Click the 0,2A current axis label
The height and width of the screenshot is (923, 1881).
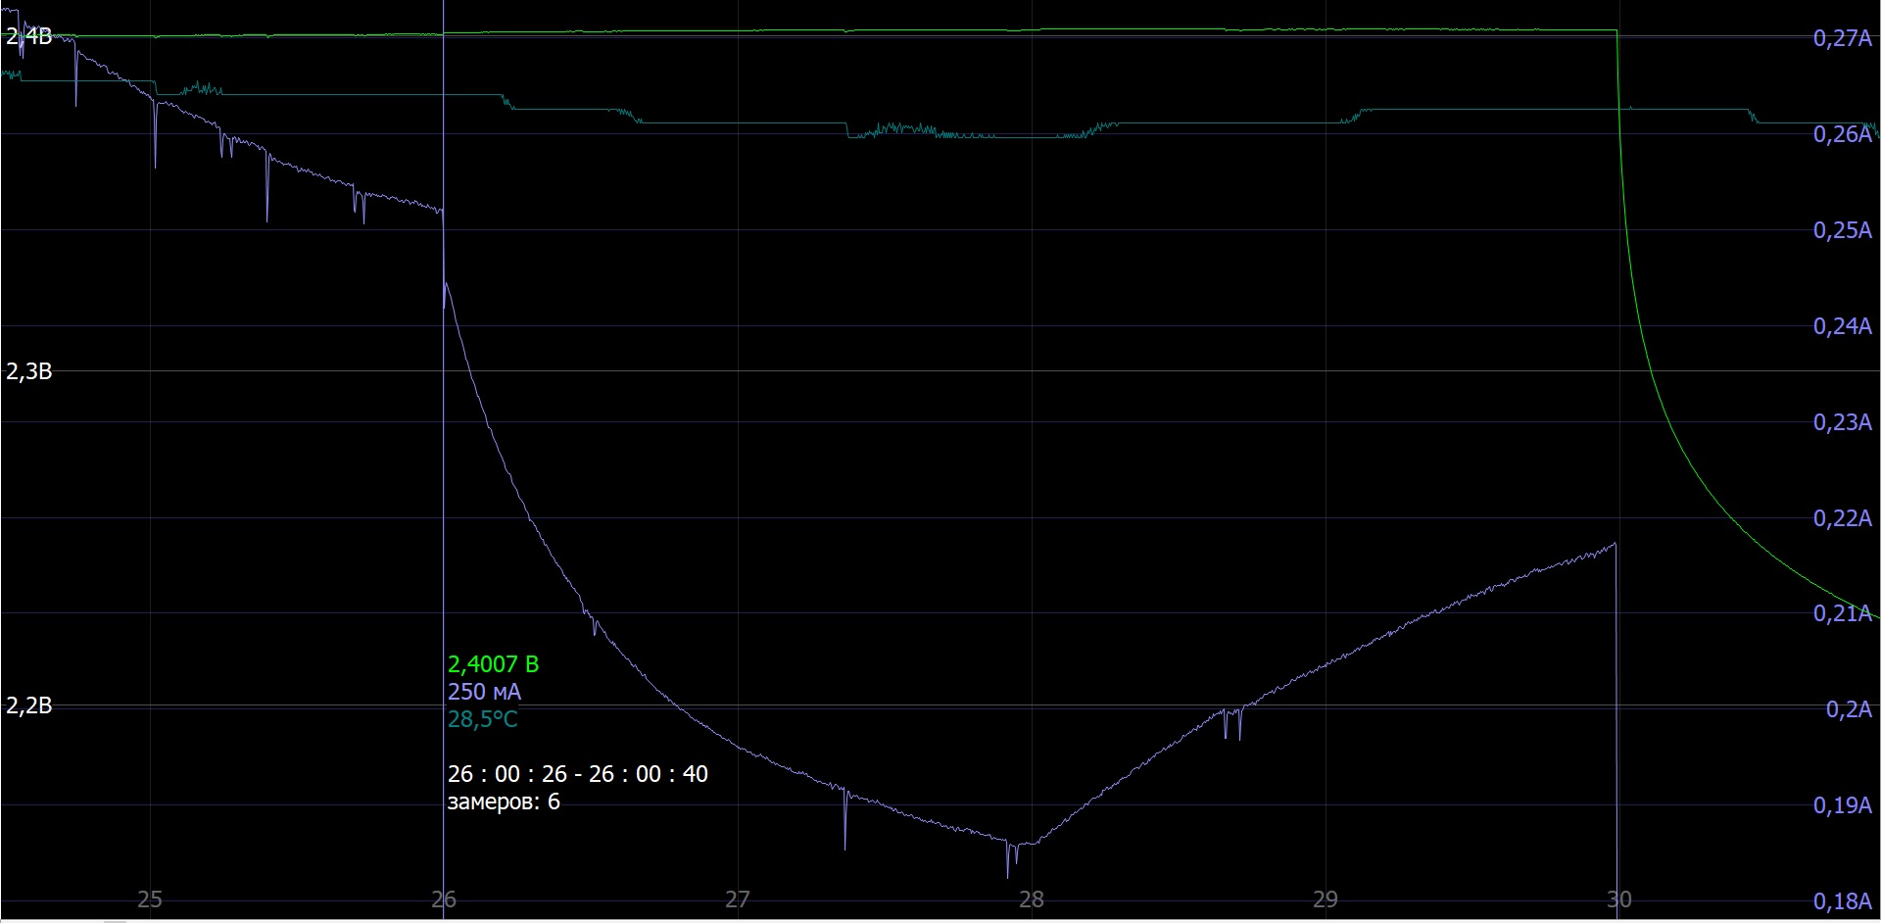1848,709
